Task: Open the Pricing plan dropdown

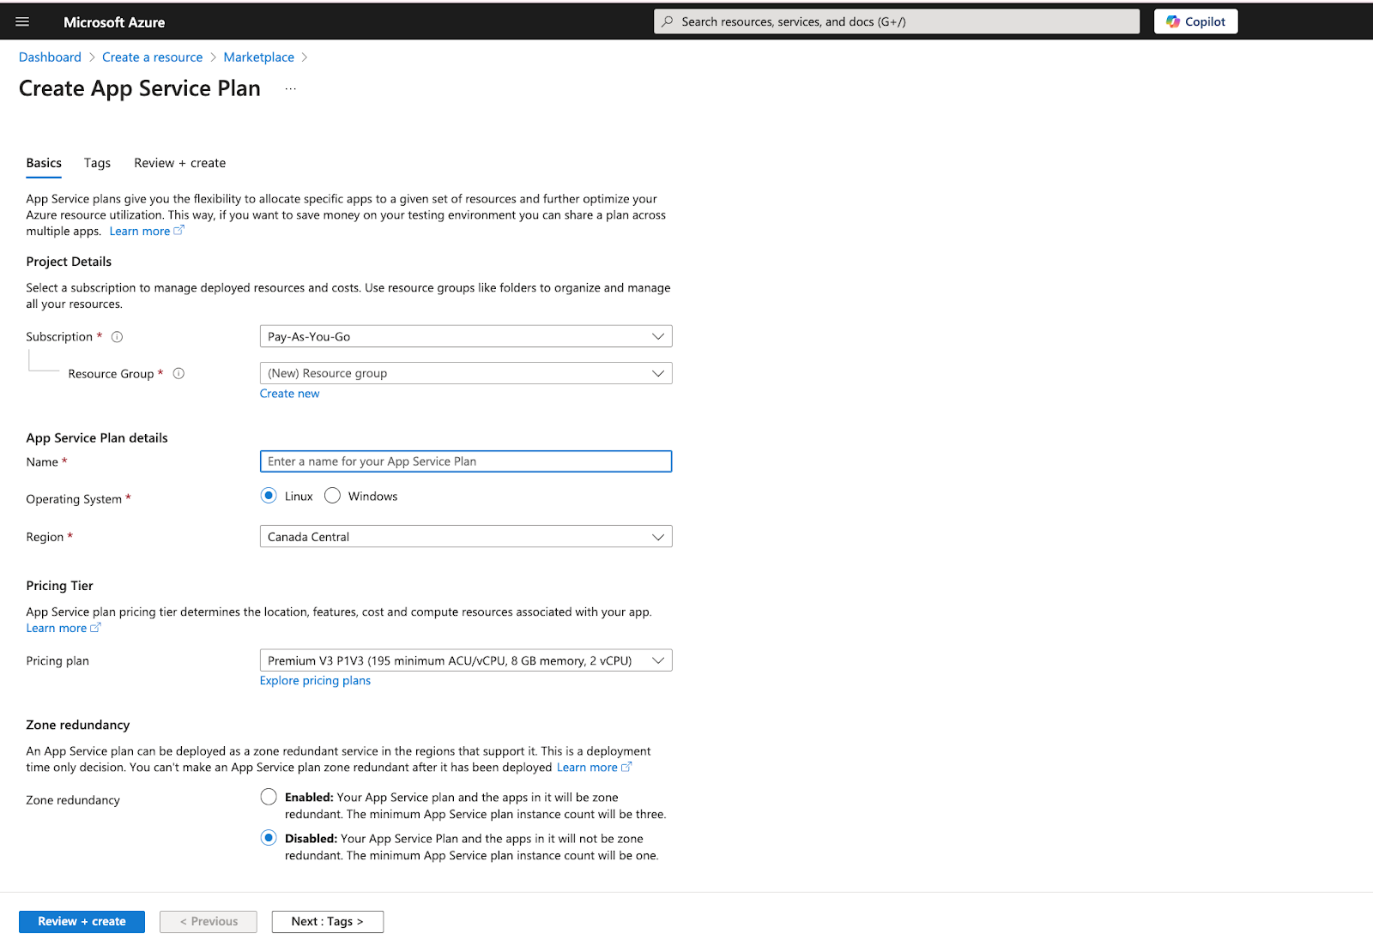Action: [x=466, y=660]
